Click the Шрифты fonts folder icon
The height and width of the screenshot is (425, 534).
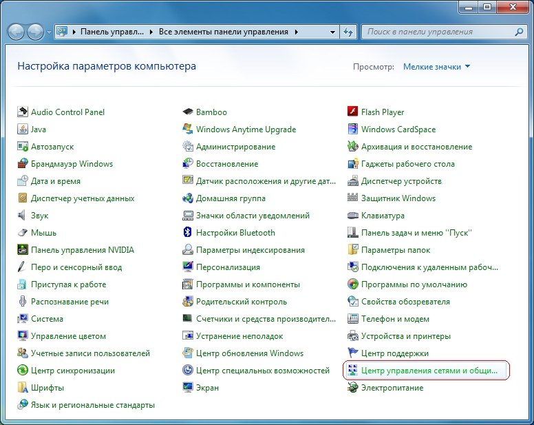tap(23, 388)
